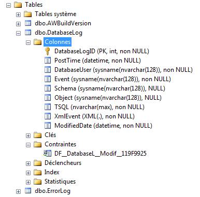Click the Event column icon
Screen dimensions: 200x197
pos(48,79)
